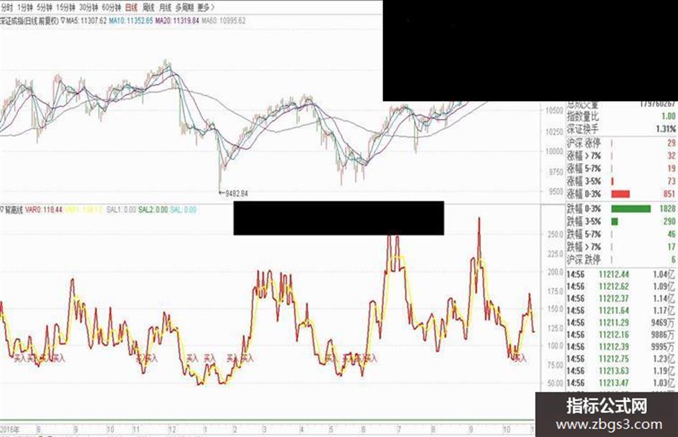The height and width of the screenshot is (437, 678).
Task: Click the 涨幅 3-5% row
Action: coord(621,182)
